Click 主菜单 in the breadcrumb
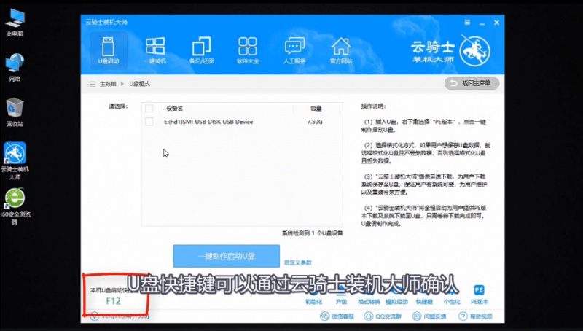Image resolution: width=583 pixels, height=331 pixels. click(x=108, y=84)
